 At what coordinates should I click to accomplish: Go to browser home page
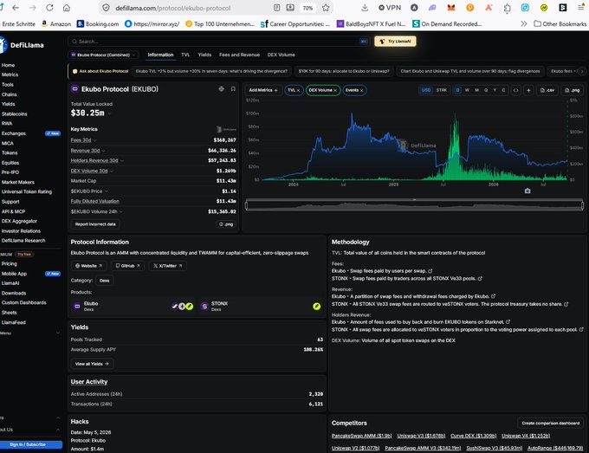(x=67, y=8)
